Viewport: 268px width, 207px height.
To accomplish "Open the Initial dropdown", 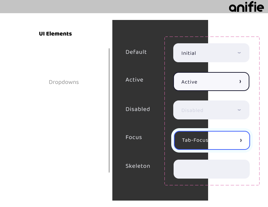I will click(x=211, y=53).
